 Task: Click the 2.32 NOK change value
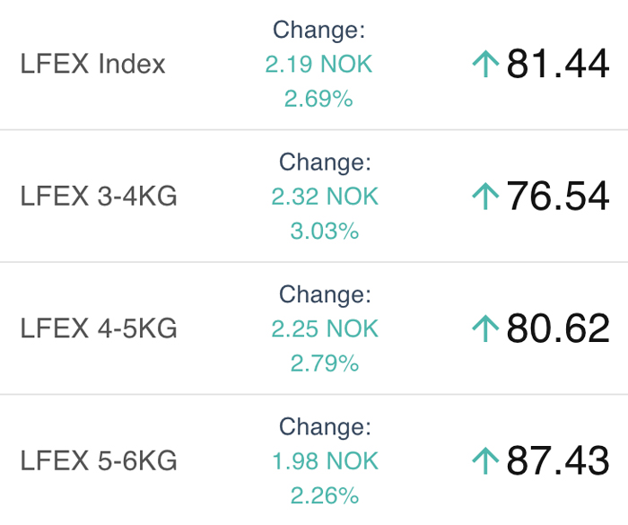click(x=325, y=197)
